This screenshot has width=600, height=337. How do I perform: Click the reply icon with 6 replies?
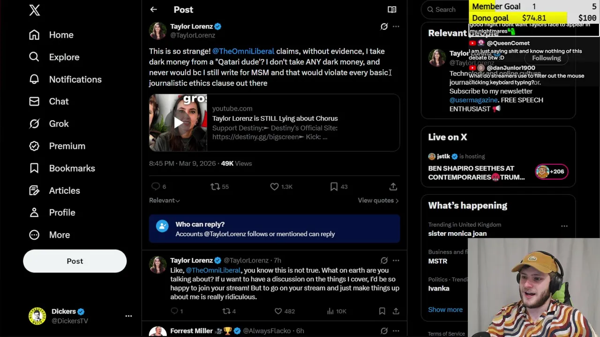[156, 186]
